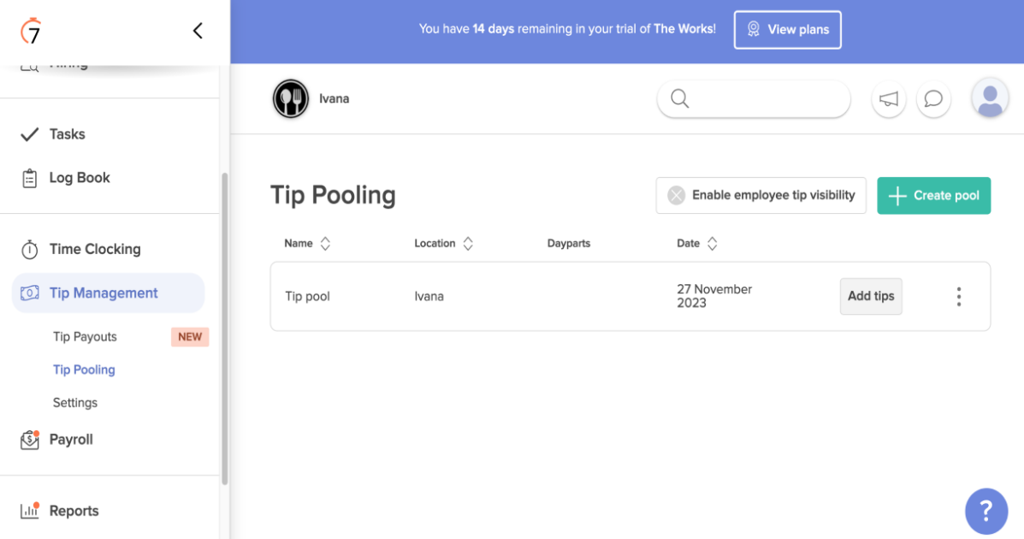This screenshot has width=1024, height=539.
Task: Navigate to Tip Payouts in the sidebar
Action: pos(85,336)
